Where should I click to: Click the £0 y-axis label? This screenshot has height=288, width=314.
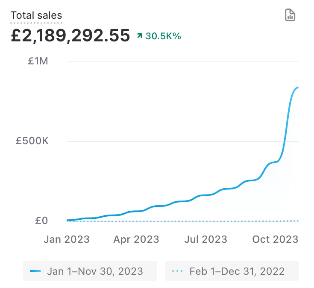(41, 221)
